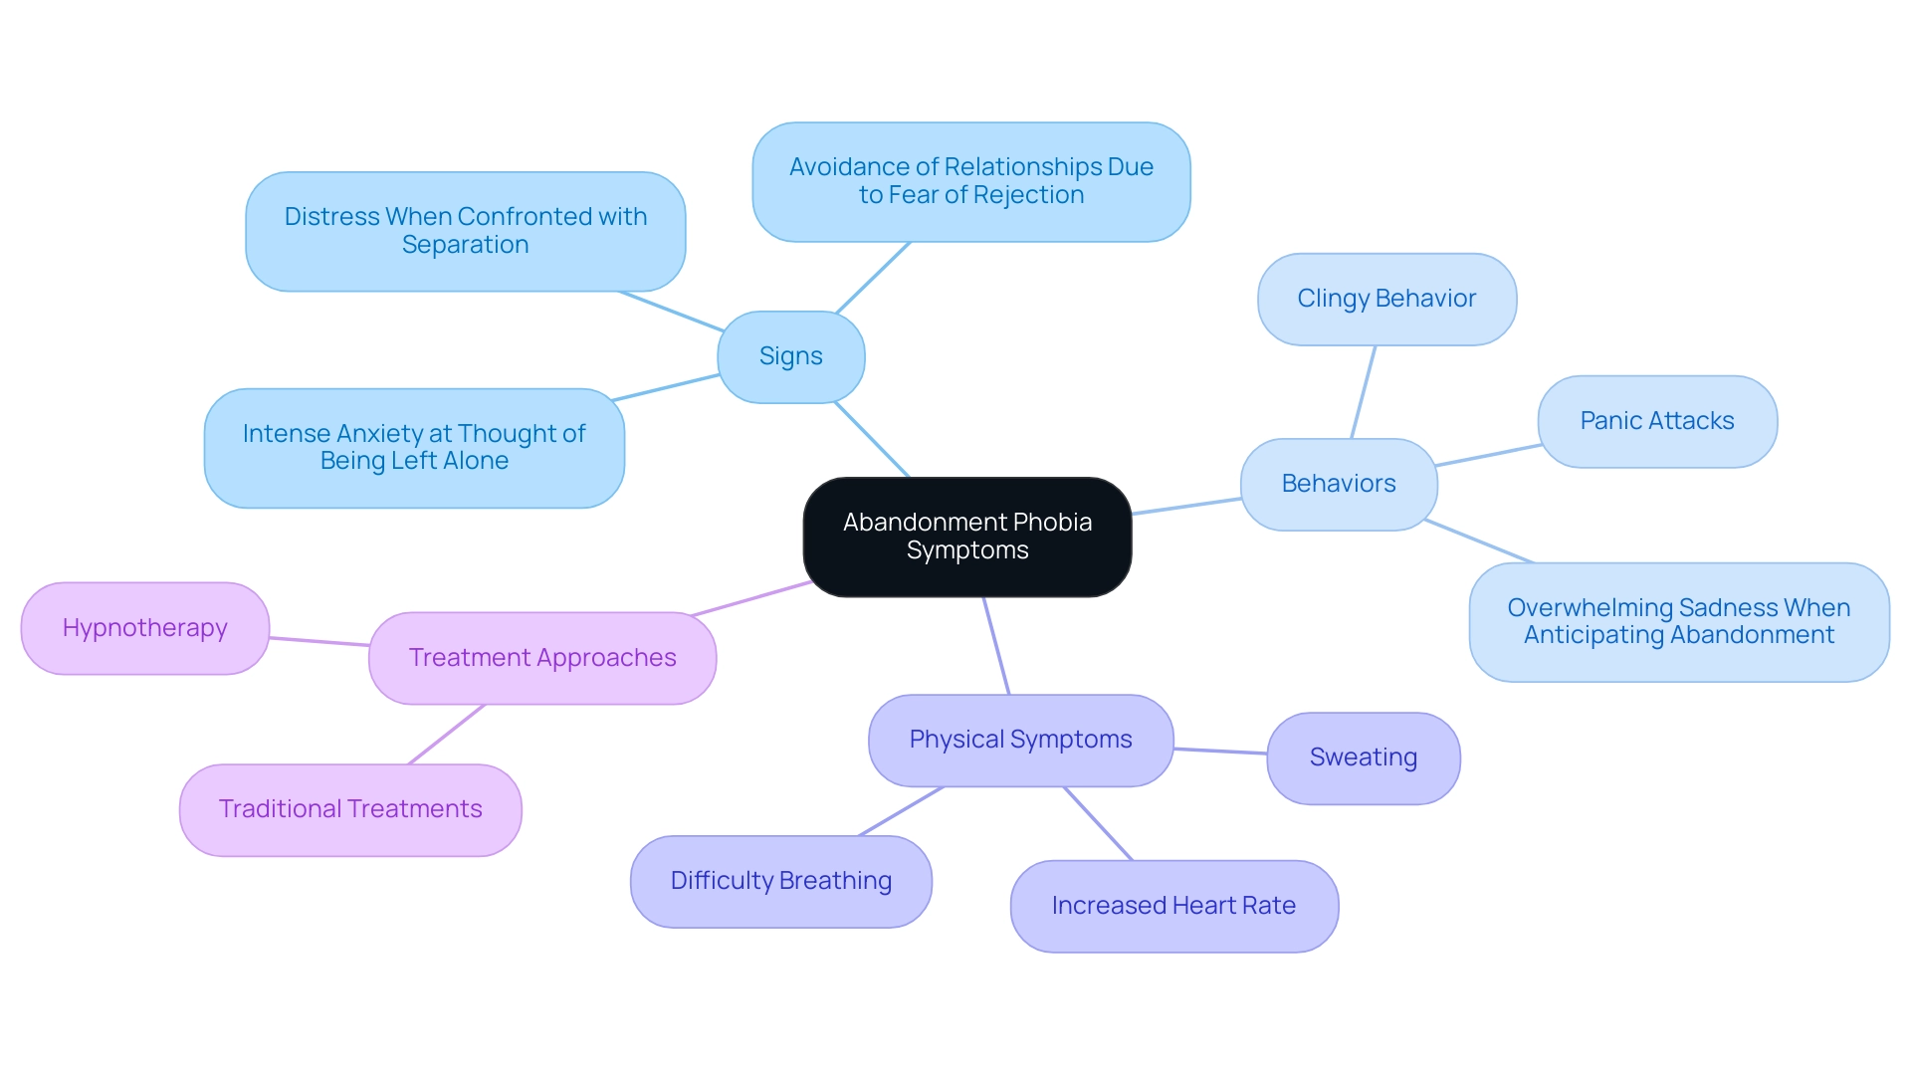Toggle visibility of Physical Symptoms branch
Viewport: 1911px width, 1078px height.
tap(1002, 756)
